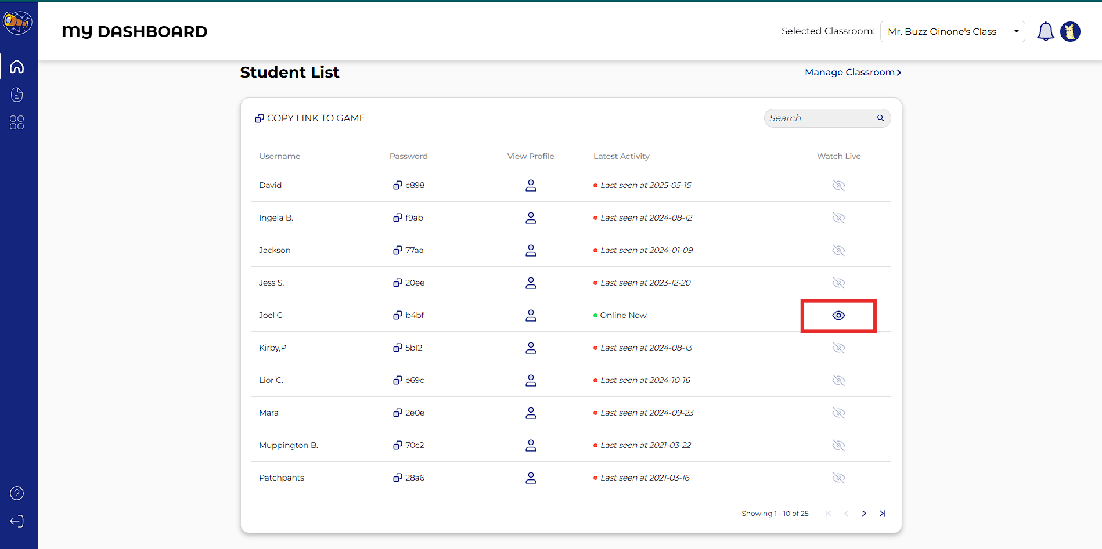Go to next page of students

[x=864, y=514]
